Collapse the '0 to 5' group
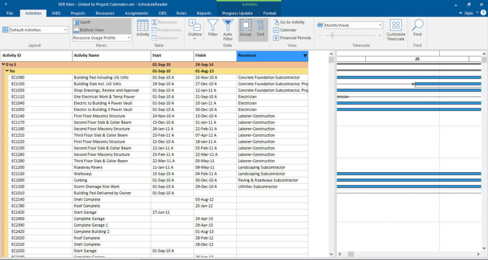This screenshot has width=488, height=260. (3, 64)
